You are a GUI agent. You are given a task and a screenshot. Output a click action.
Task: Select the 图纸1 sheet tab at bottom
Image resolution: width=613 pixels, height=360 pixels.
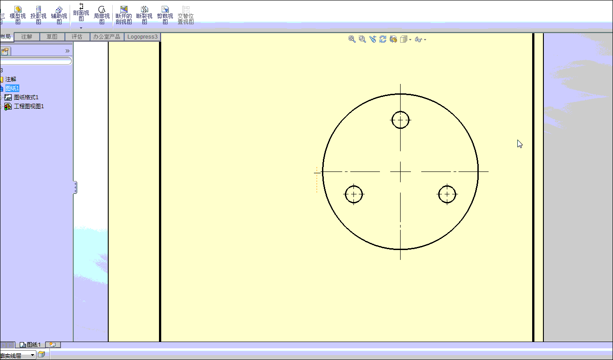(30, 345)
